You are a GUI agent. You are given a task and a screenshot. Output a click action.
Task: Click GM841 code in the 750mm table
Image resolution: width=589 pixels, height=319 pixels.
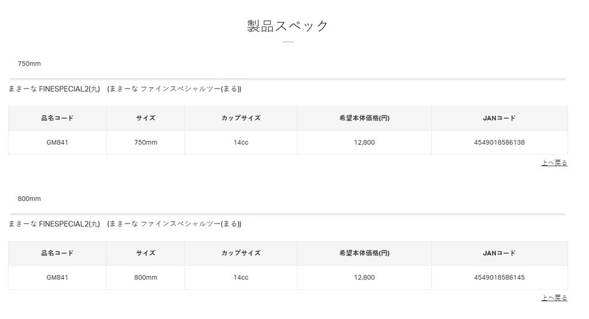point(58,143)
